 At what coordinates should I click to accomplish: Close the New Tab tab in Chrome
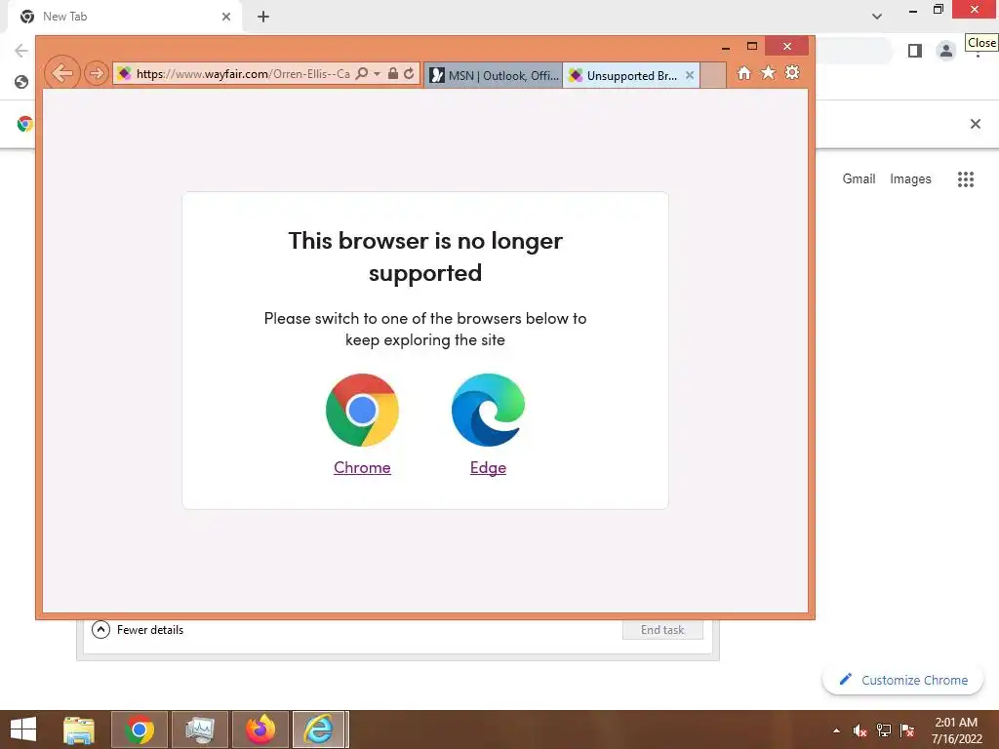(x=226, y=17)
